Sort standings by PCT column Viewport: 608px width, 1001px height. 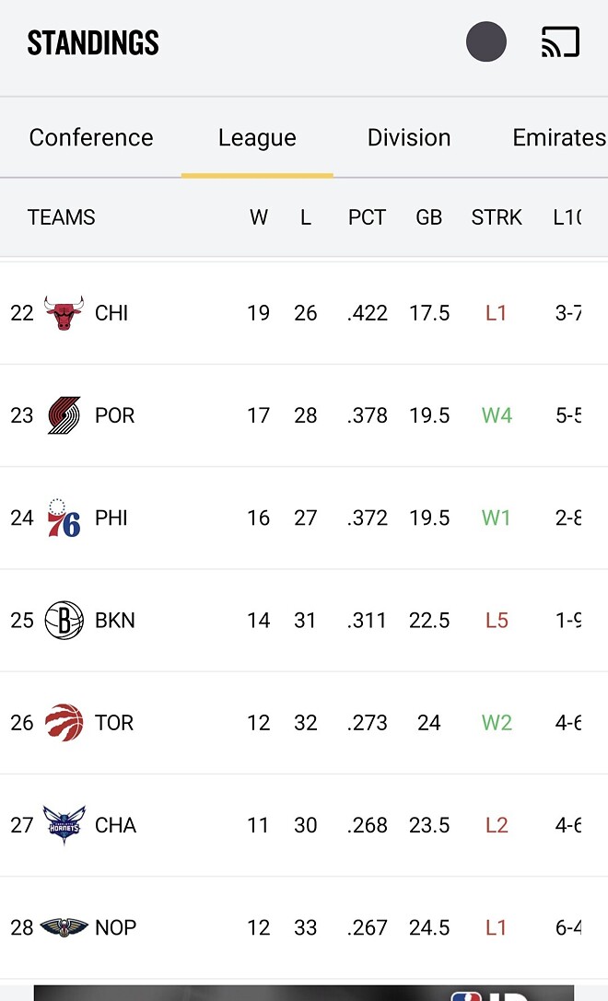pyautogui.click(x=367, y=217)
